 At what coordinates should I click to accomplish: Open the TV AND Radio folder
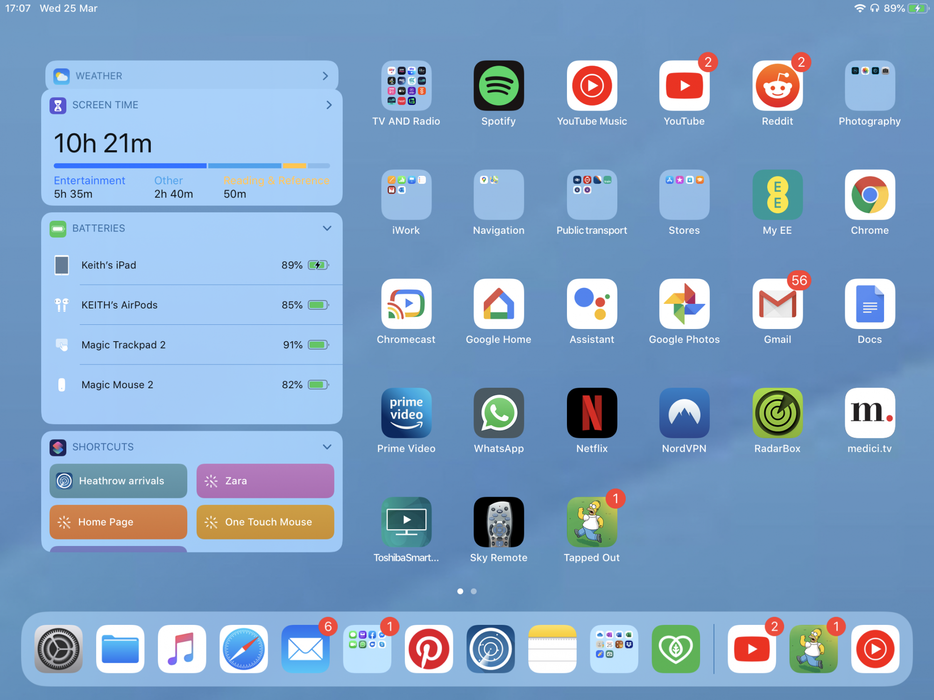point(406,86)
